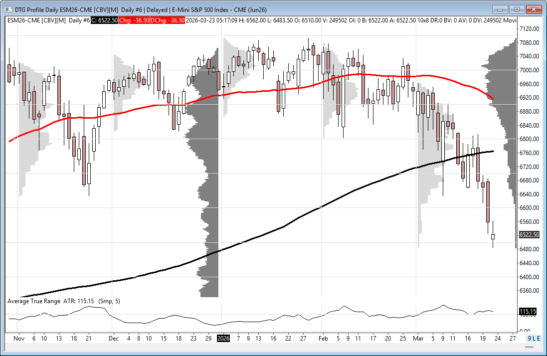
Task: Click the 'Nov' label on the time axis
Action: click(19, 338)
